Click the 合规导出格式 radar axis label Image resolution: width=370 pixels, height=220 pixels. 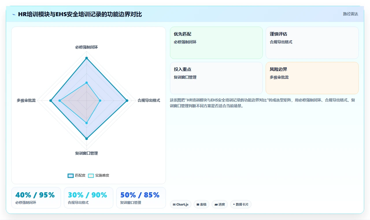point(149,100)
